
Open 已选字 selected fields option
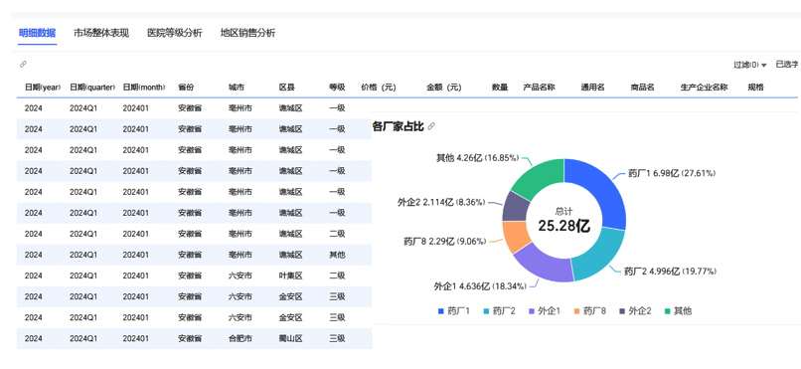coord(787,65)
